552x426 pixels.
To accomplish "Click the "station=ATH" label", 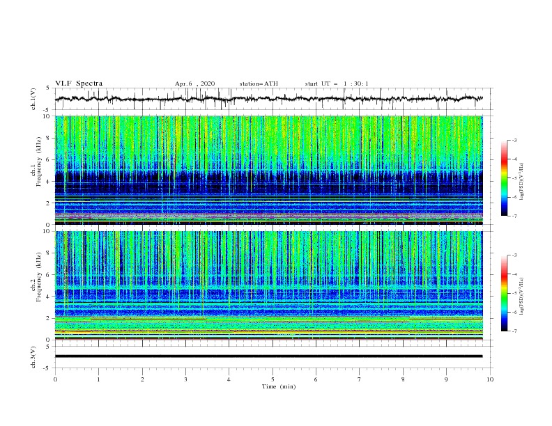I will click(x=259, y=84).
